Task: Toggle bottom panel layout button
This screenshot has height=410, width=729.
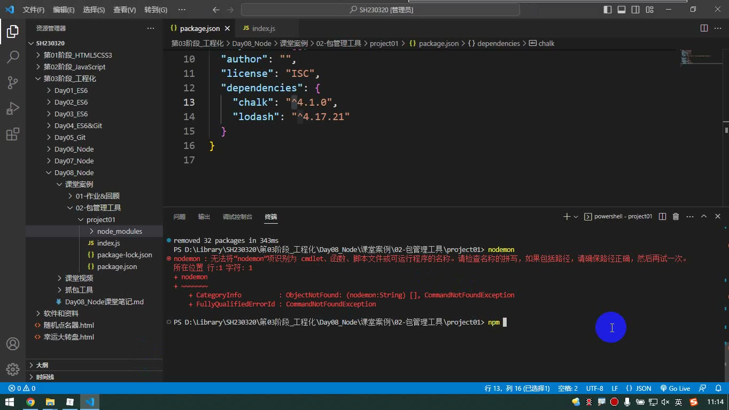Action: (622, 10)
